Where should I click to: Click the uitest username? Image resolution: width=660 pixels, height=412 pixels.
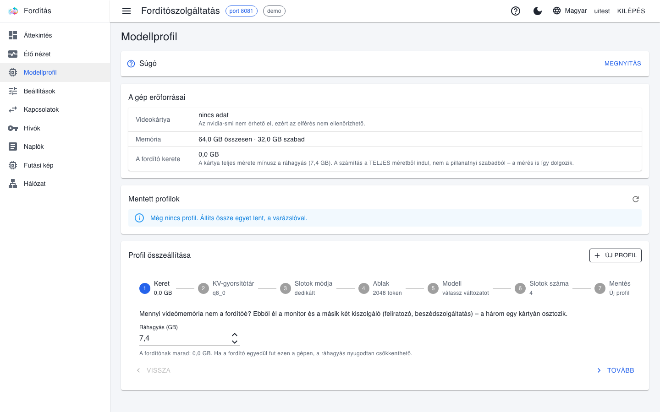(602, 11)
